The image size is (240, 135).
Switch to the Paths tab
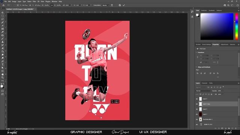[211, 83]
